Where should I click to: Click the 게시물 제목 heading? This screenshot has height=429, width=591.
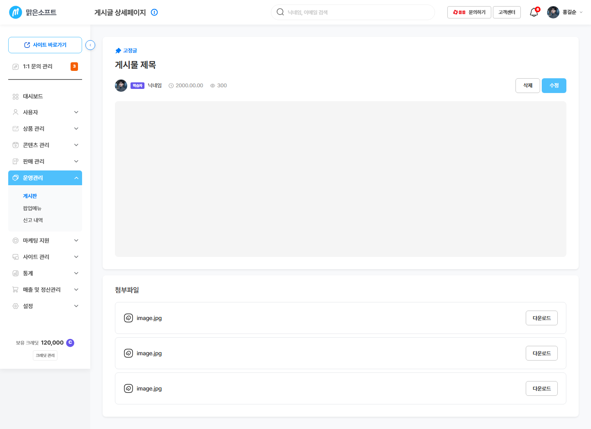135,65
